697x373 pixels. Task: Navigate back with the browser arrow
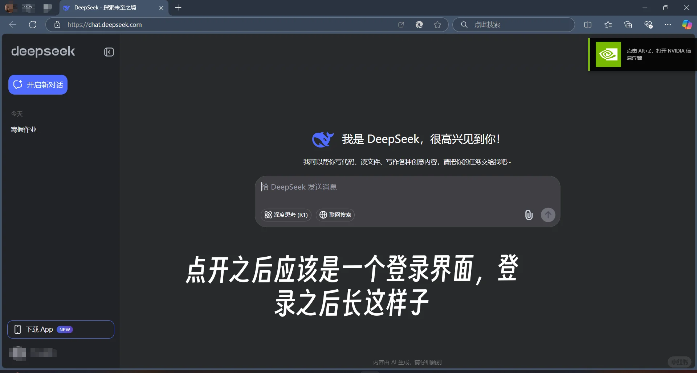(x=12, y=25)
